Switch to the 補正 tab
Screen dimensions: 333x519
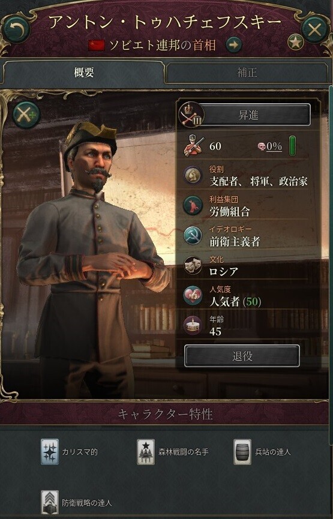pyautogui.click(x=247, y=73)
